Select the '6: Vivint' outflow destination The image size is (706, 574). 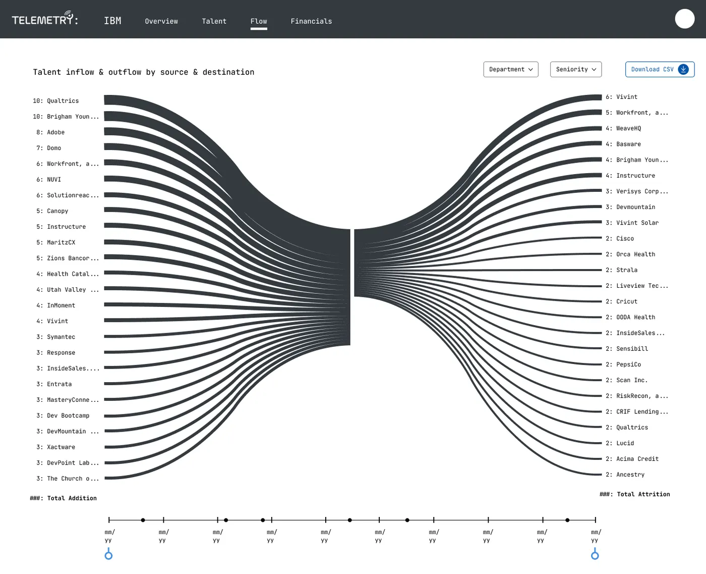[621, 97]
